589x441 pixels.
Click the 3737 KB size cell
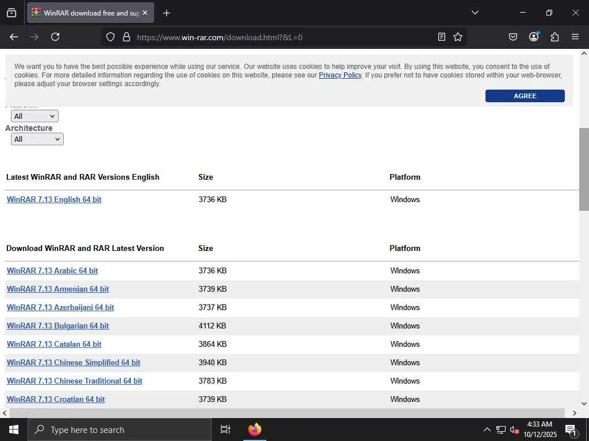(x=212, y=308)
